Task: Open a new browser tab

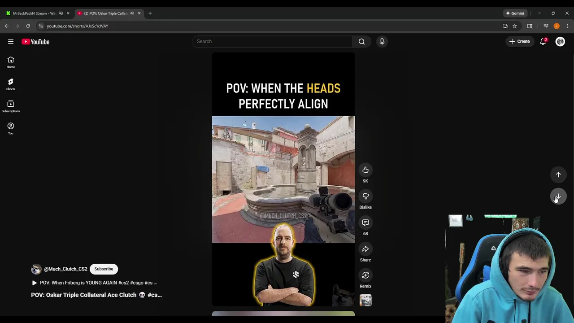Action: (x=150, y=13)
